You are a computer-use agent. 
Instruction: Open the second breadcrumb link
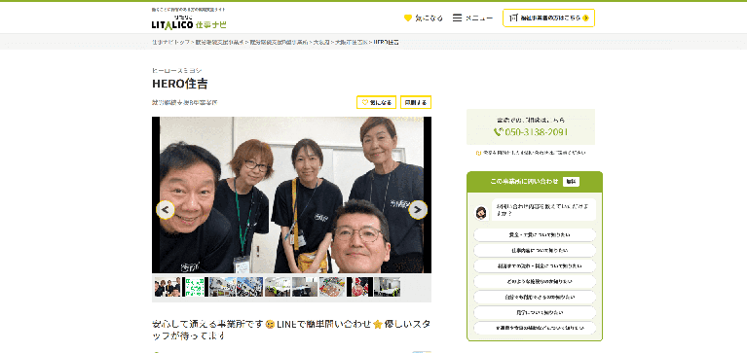(x=220, y=43)
